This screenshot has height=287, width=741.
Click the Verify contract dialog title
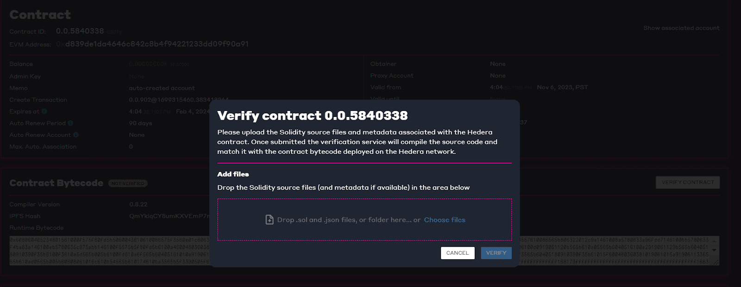pos(313,116)
